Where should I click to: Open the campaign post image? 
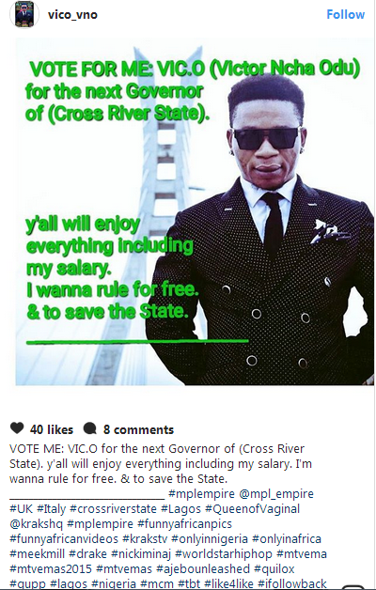click(195, 211)
